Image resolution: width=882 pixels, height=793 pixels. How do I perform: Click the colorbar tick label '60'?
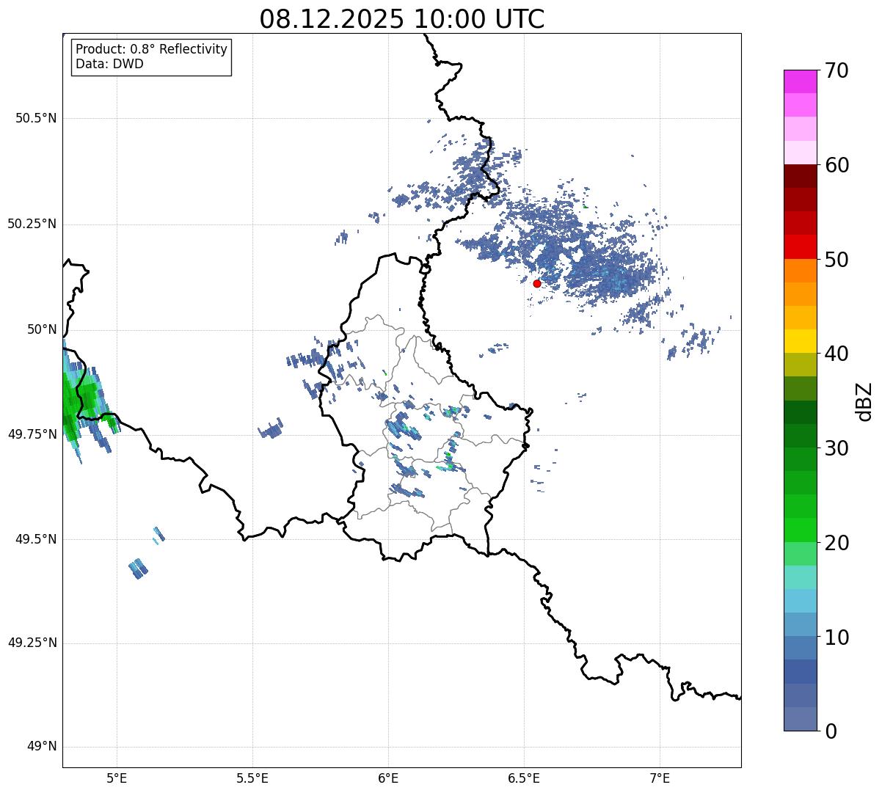837,165
